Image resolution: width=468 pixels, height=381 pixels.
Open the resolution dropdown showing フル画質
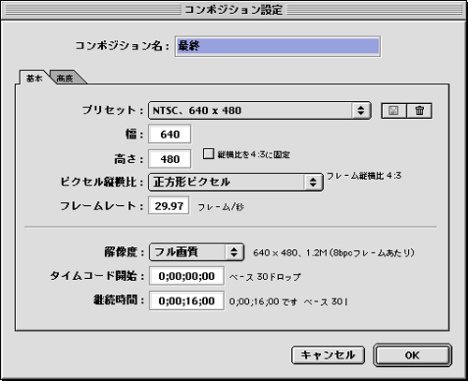coord(197,252)
